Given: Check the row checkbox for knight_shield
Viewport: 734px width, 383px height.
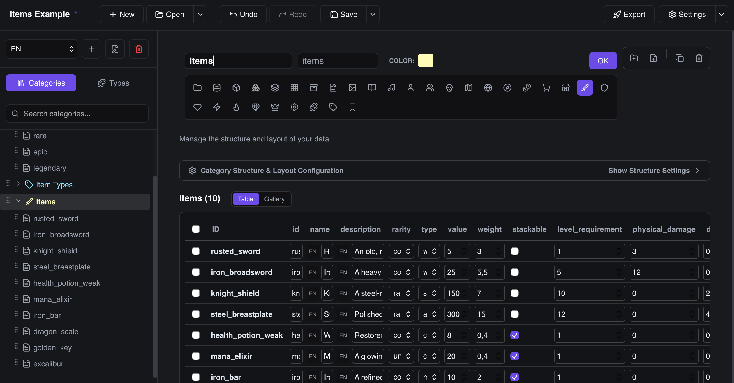Looking at the screenshot, I should click(x=196, y=293).
